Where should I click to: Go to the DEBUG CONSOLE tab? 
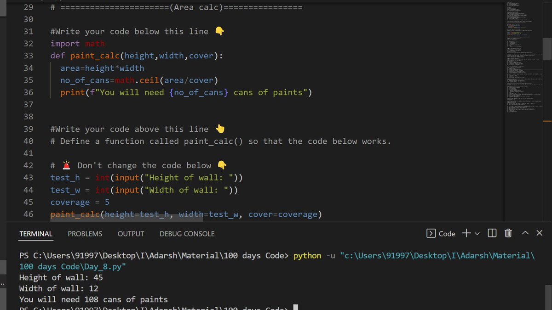click(x=187, y=234)
